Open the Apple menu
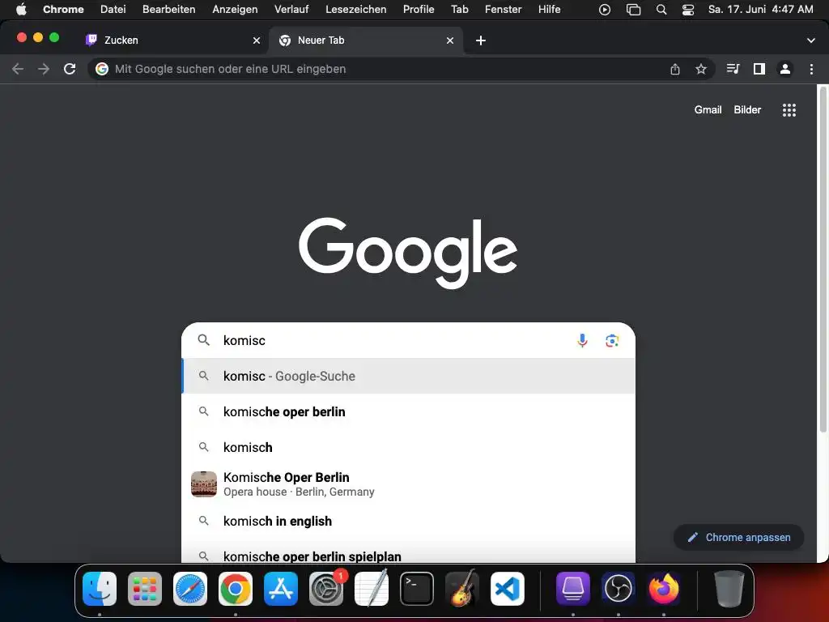Screen dimensions: 829x622 pyautogui.click(x=21, y=10)
